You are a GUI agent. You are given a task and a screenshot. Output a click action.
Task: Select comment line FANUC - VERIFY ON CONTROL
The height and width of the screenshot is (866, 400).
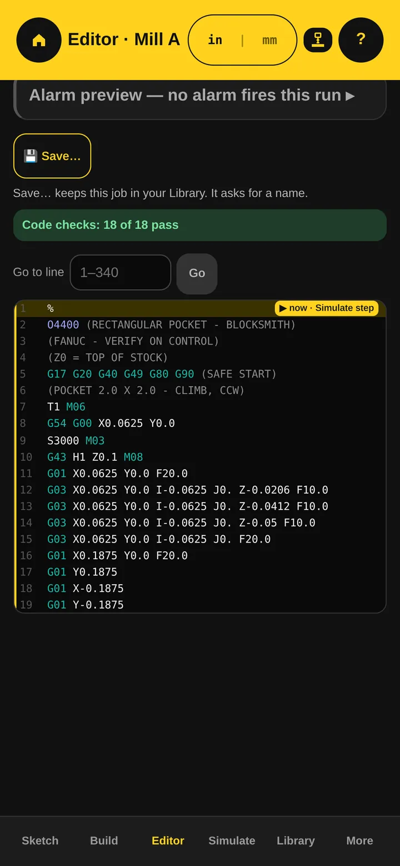pyautogui.click(x=200, y=341)
